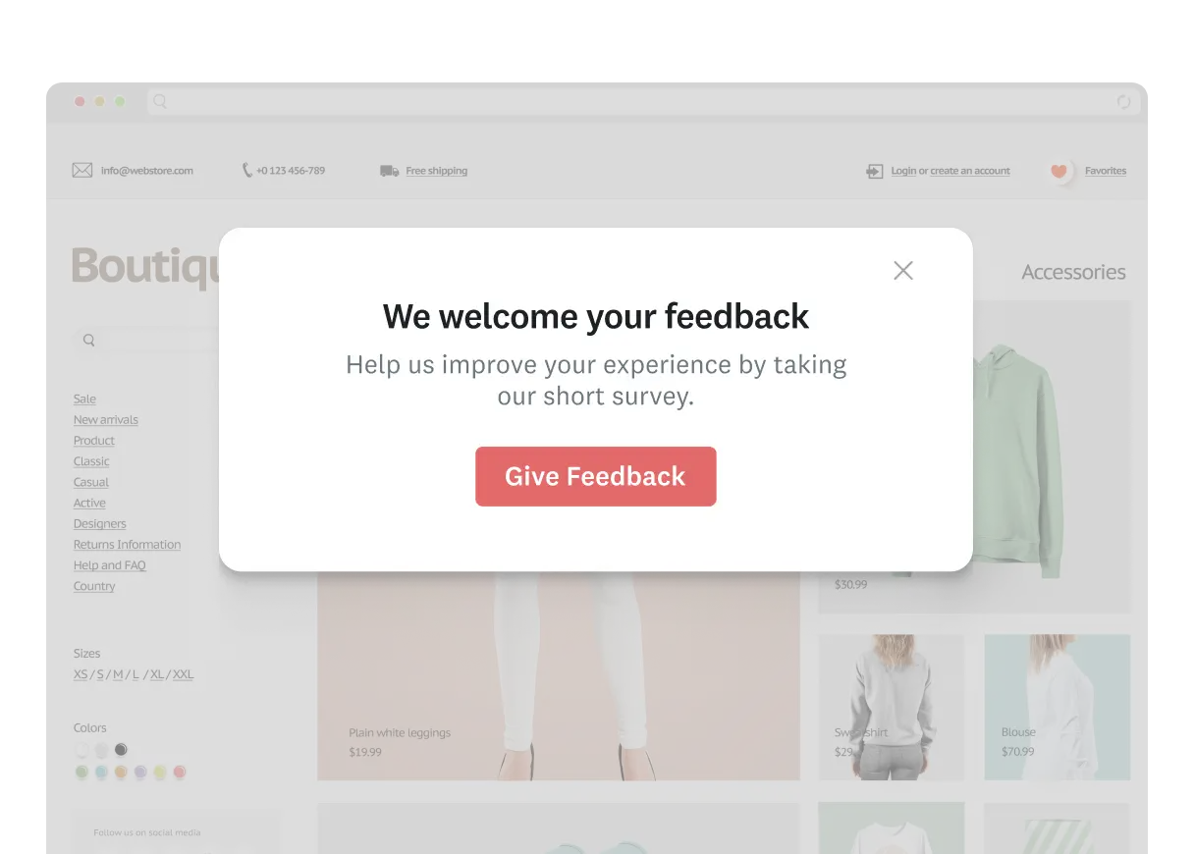This screenshot has height=854, width=1194.
Task: Click the heart Favorites icon
Action: click(1058, 171)
